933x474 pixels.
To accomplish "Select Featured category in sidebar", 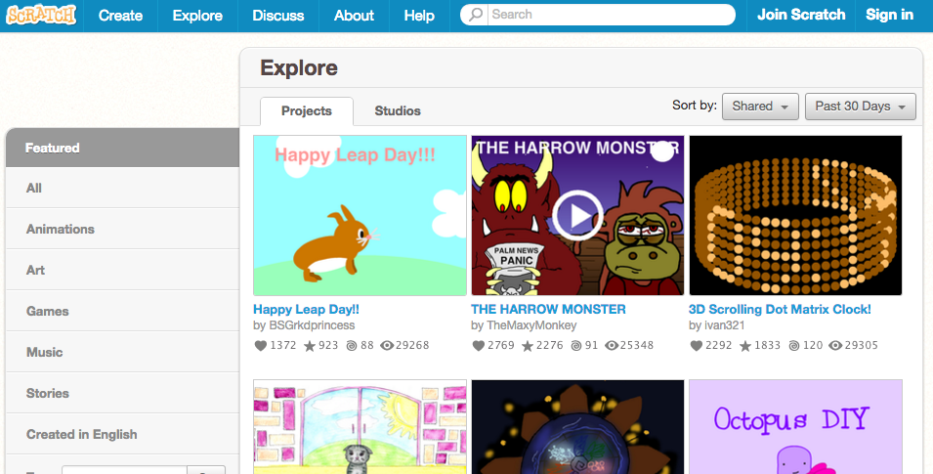I will (122, 148).
